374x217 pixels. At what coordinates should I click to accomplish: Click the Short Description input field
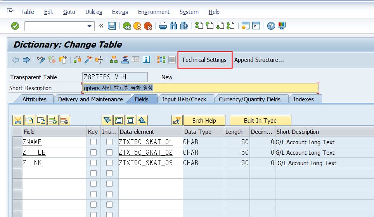tap(200, 88)
